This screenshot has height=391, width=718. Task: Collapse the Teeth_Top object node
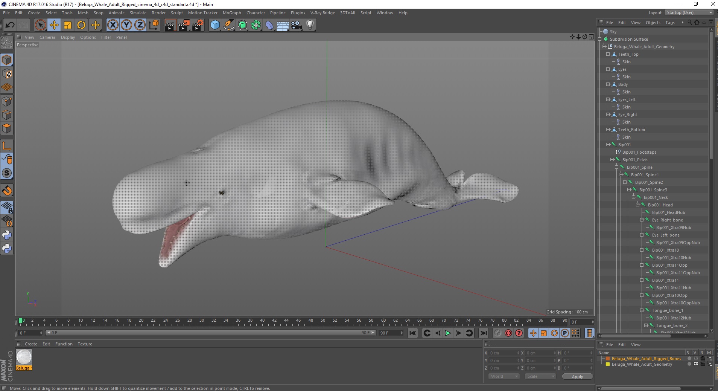[x=608, y=54]
